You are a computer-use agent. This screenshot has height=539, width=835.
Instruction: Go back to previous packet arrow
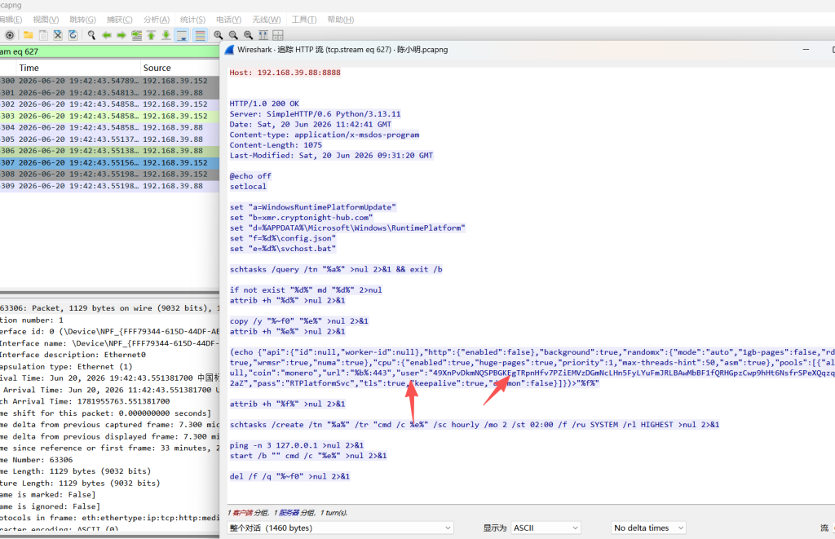107,35
